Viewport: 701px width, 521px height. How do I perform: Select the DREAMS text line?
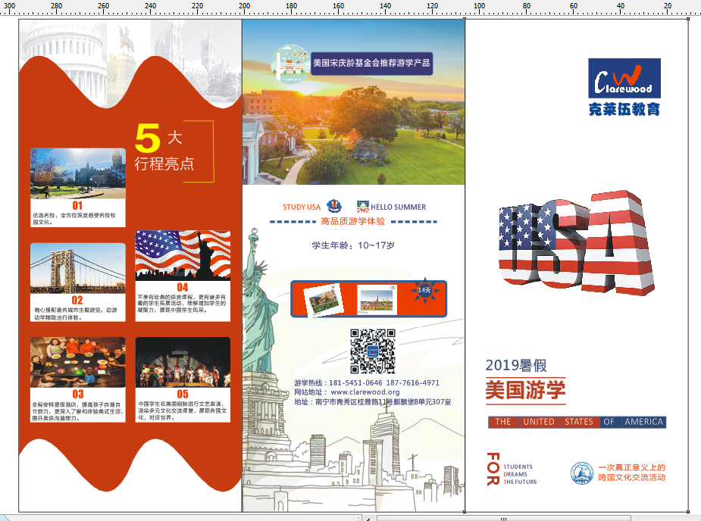(x=515, y=474)
